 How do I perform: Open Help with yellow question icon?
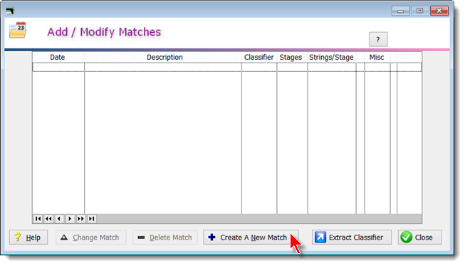pos(28,238)
